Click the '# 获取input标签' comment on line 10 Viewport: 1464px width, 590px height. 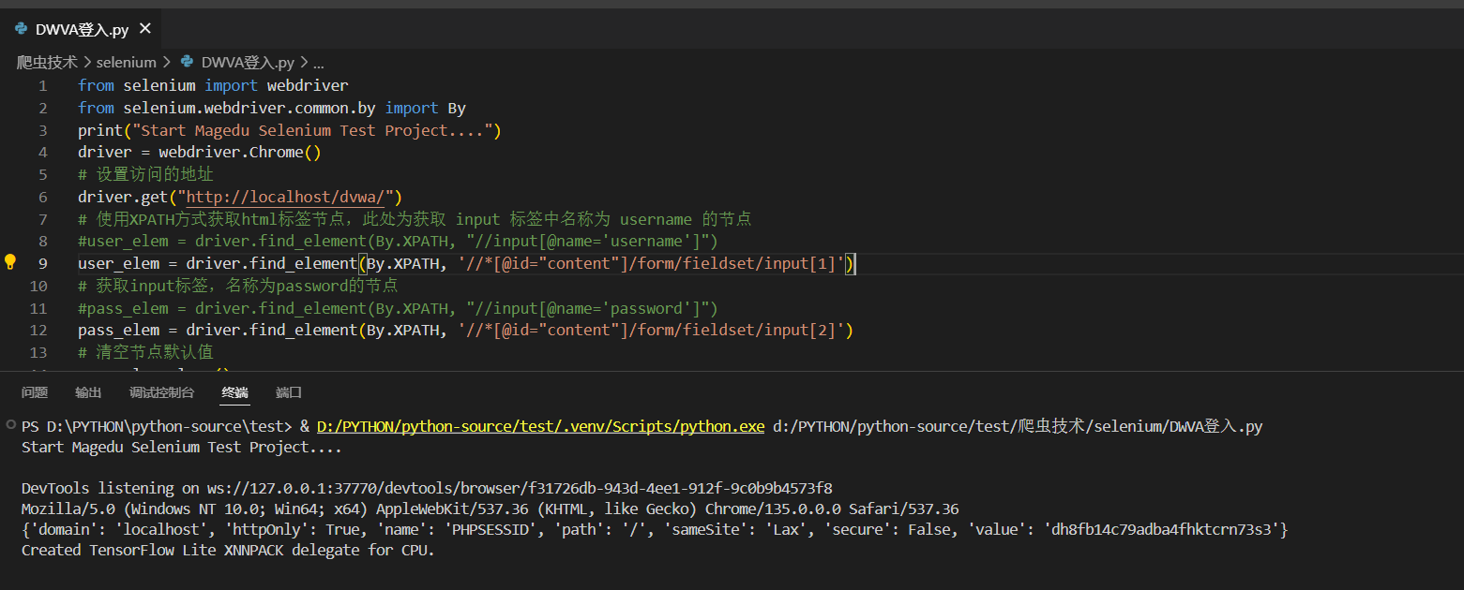coord(237,286)
